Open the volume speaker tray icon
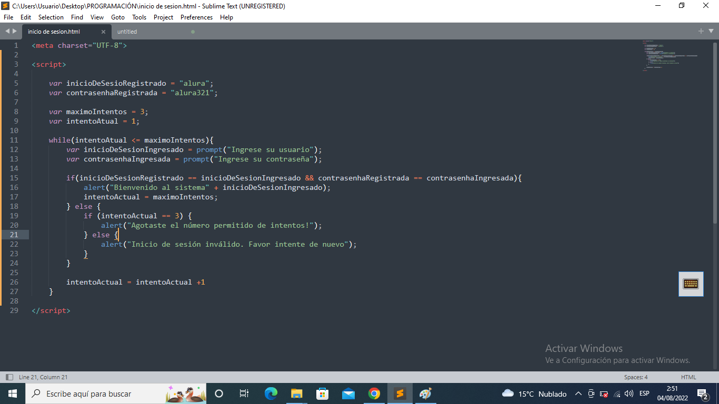719x404 pixels. [x=629, y=393]
